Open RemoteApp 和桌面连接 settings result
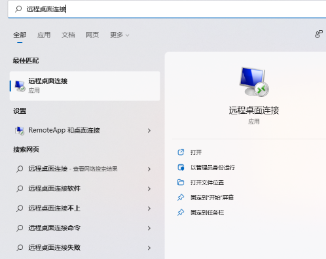This screenshot has height=259, width=326. click(85, 130)
